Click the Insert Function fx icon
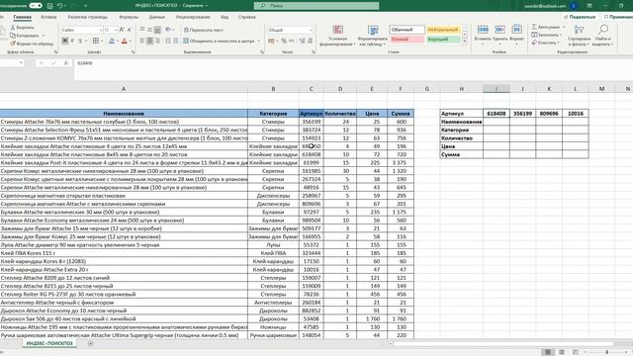 tap(66, 63)
